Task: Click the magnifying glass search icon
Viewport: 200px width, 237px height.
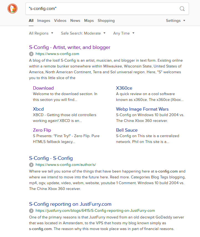Action: [x=182, y=9]
